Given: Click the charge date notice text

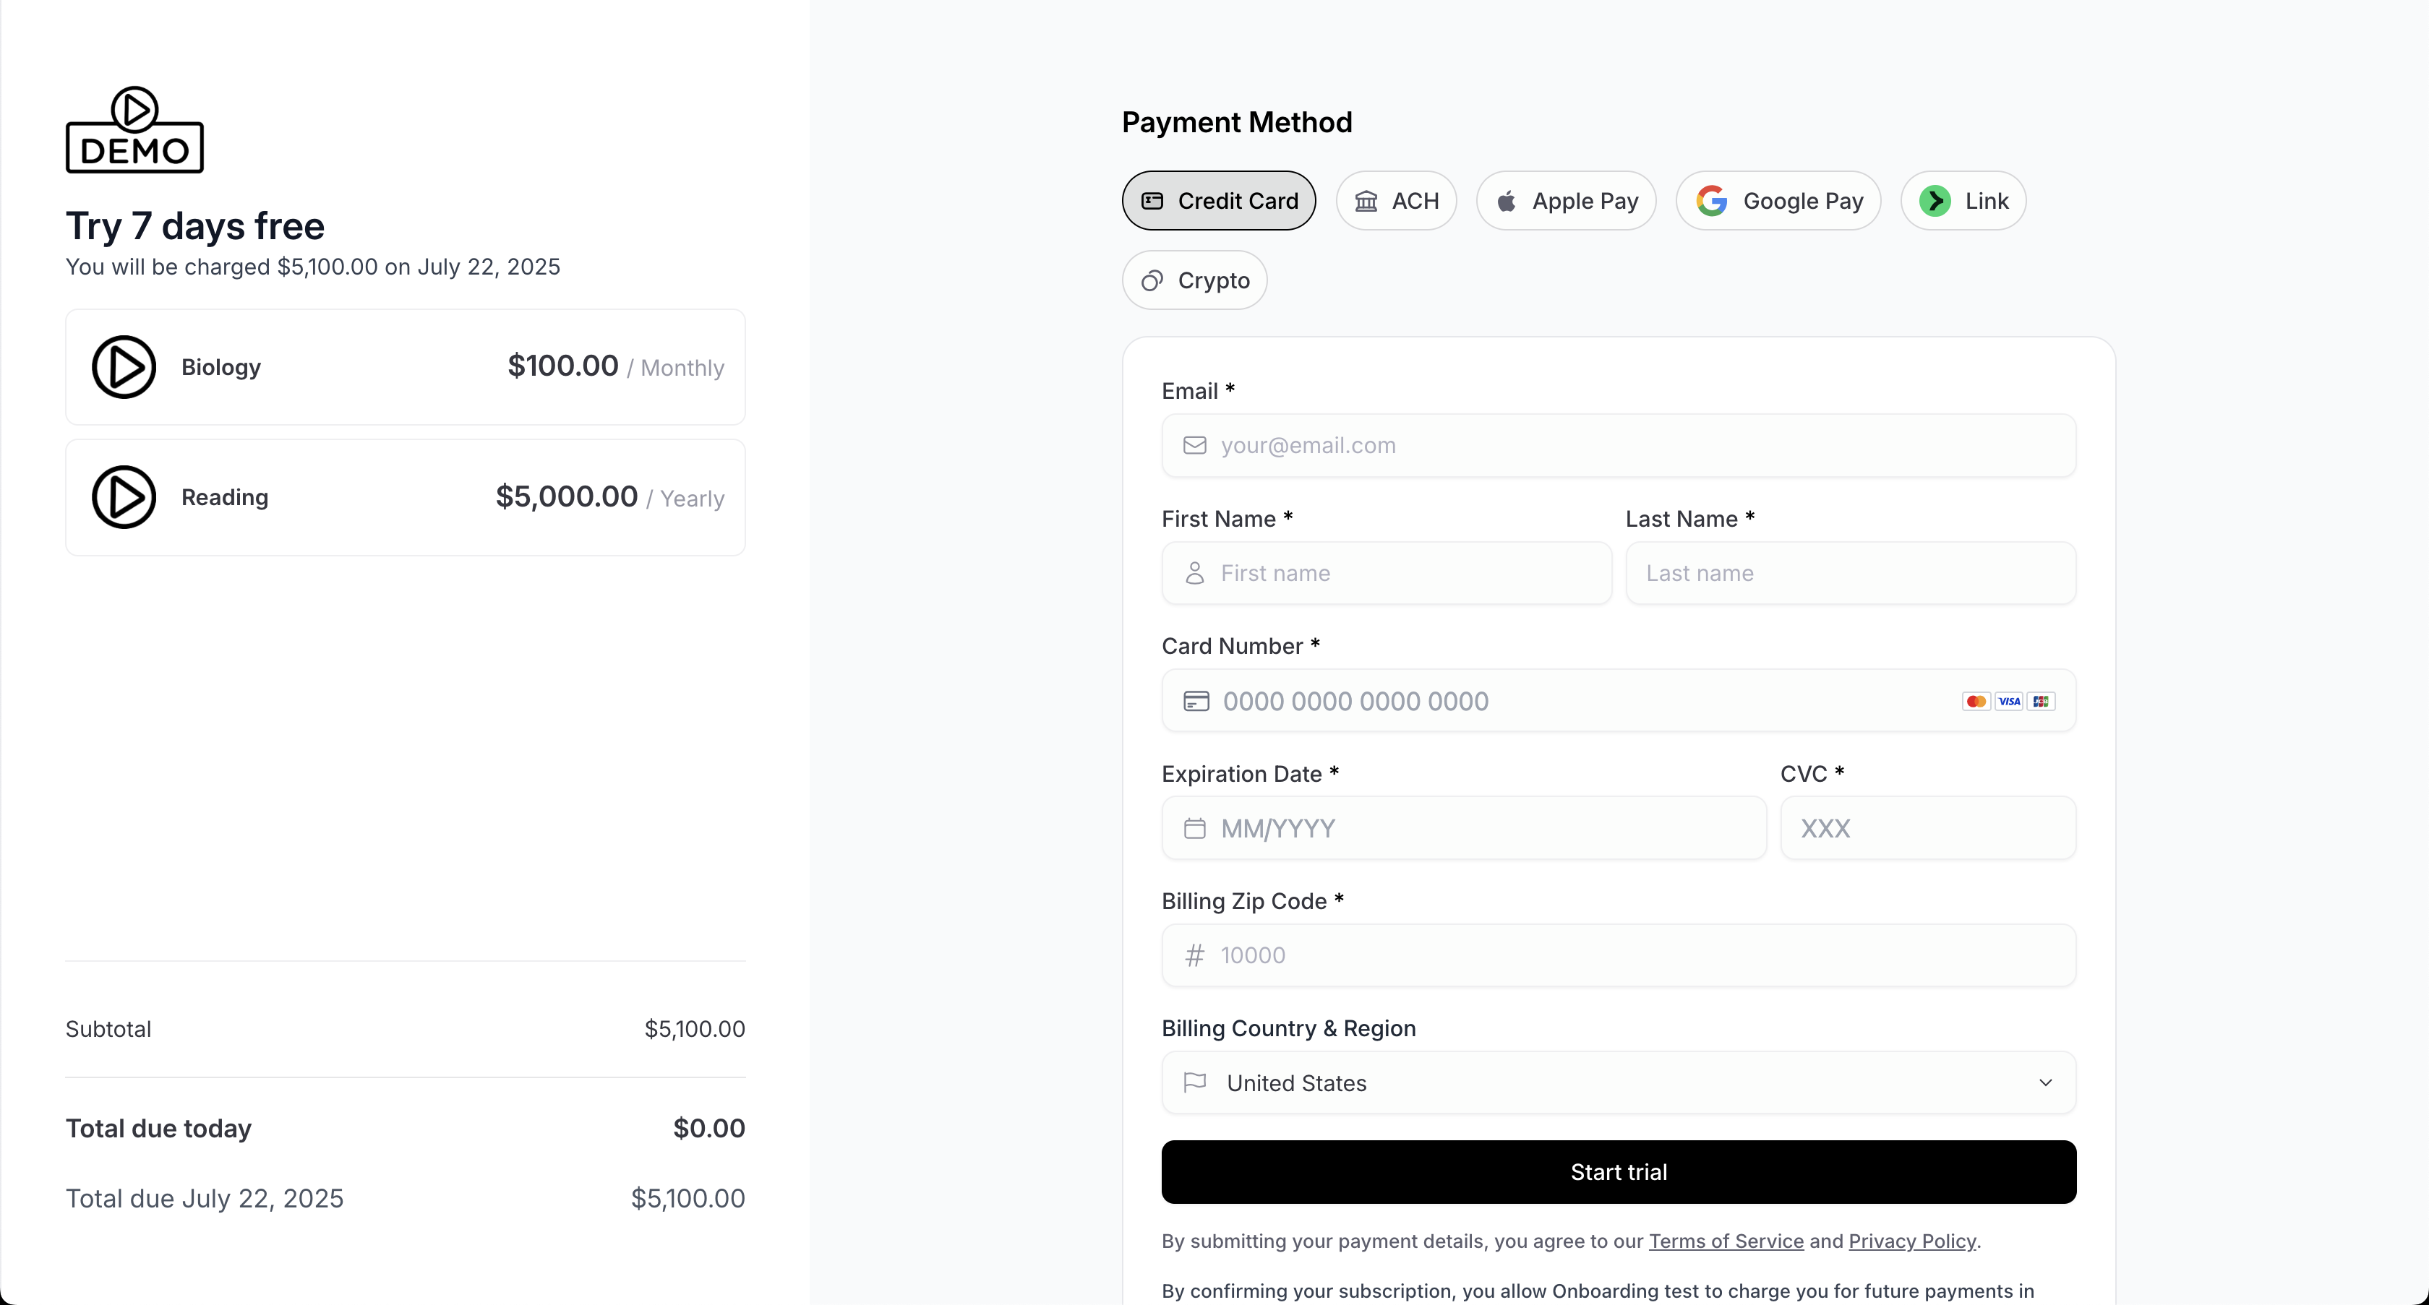Looking at the screenshot, I should click(313, 267).
